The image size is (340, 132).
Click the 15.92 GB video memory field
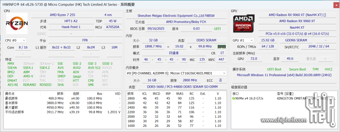268,40
